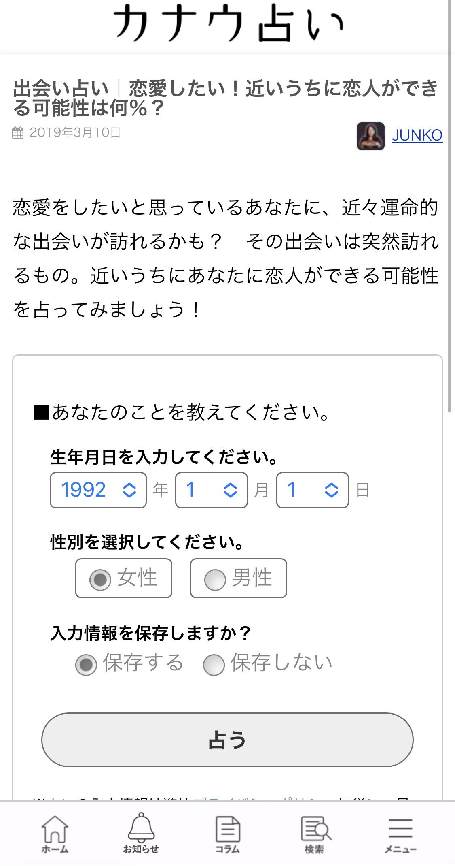Select the 男性 gender radio button
Image resolution: width=455 pixels, height=866 pixels.
point(215,579)
